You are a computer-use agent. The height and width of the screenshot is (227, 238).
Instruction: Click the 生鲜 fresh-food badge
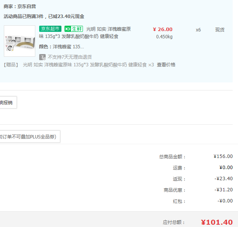click(74, 29)
